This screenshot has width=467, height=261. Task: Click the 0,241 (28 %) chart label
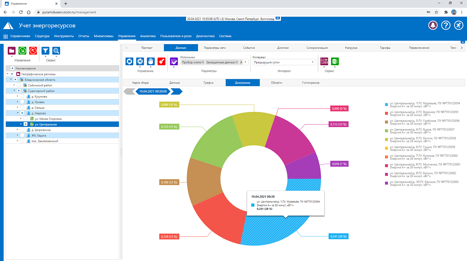(338, 236)
